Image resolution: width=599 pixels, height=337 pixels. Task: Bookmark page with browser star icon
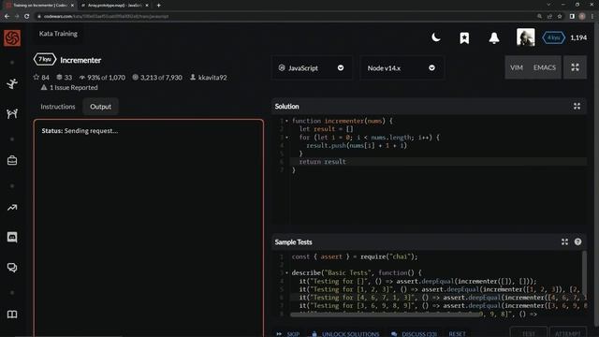point(560,16)
